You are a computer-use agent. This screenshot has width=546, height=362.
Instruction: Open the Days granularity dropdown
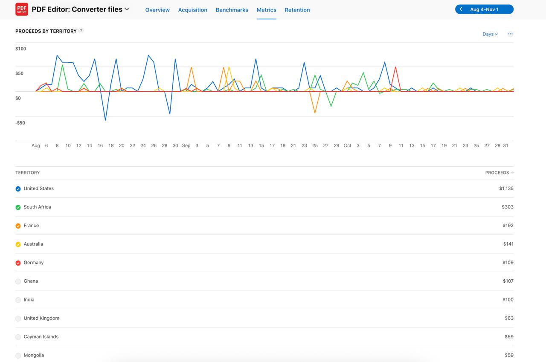[x=489, y=34]
